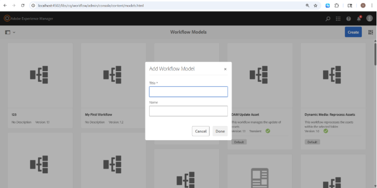This screenshot has height=188, width=377.
Task: Click 'Dynamic Media: Reprocess Assets' title
Action: (330, 115)
